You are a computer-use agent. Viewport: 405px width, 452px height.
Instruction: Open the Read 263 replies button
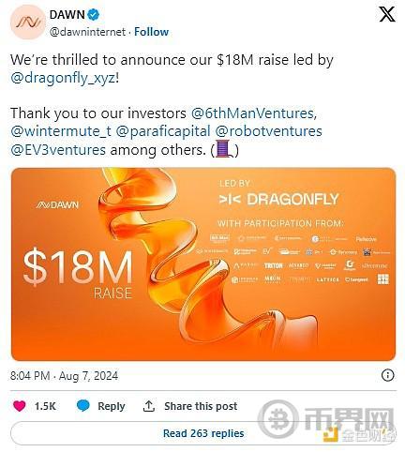click(203, 433)
